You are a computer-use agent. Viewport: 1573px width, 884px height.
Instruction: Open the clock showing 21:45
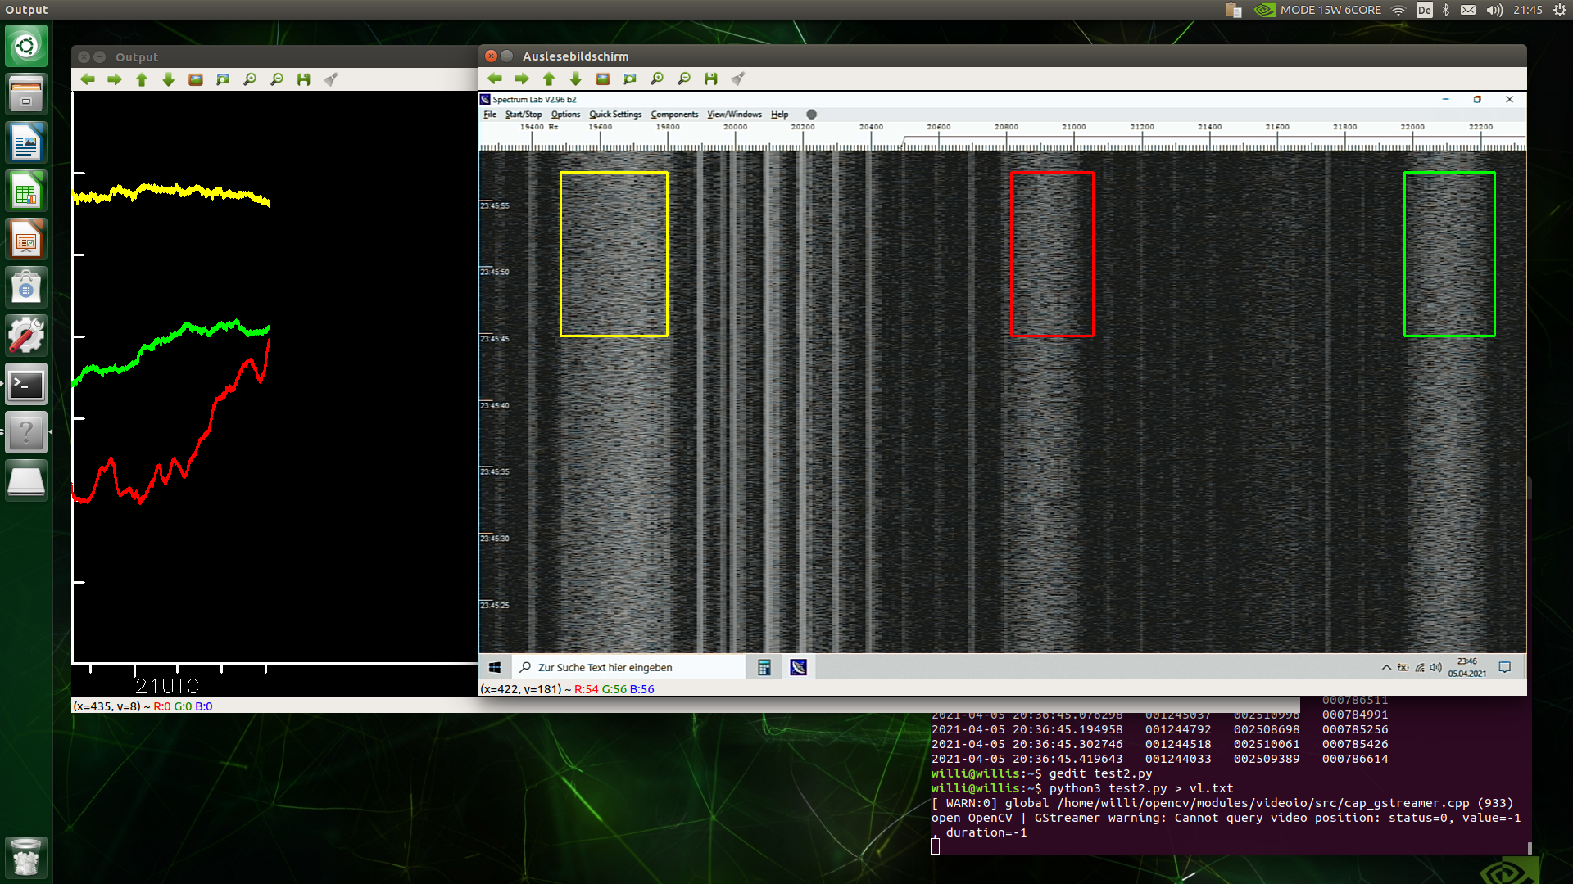coord(1528,10)
